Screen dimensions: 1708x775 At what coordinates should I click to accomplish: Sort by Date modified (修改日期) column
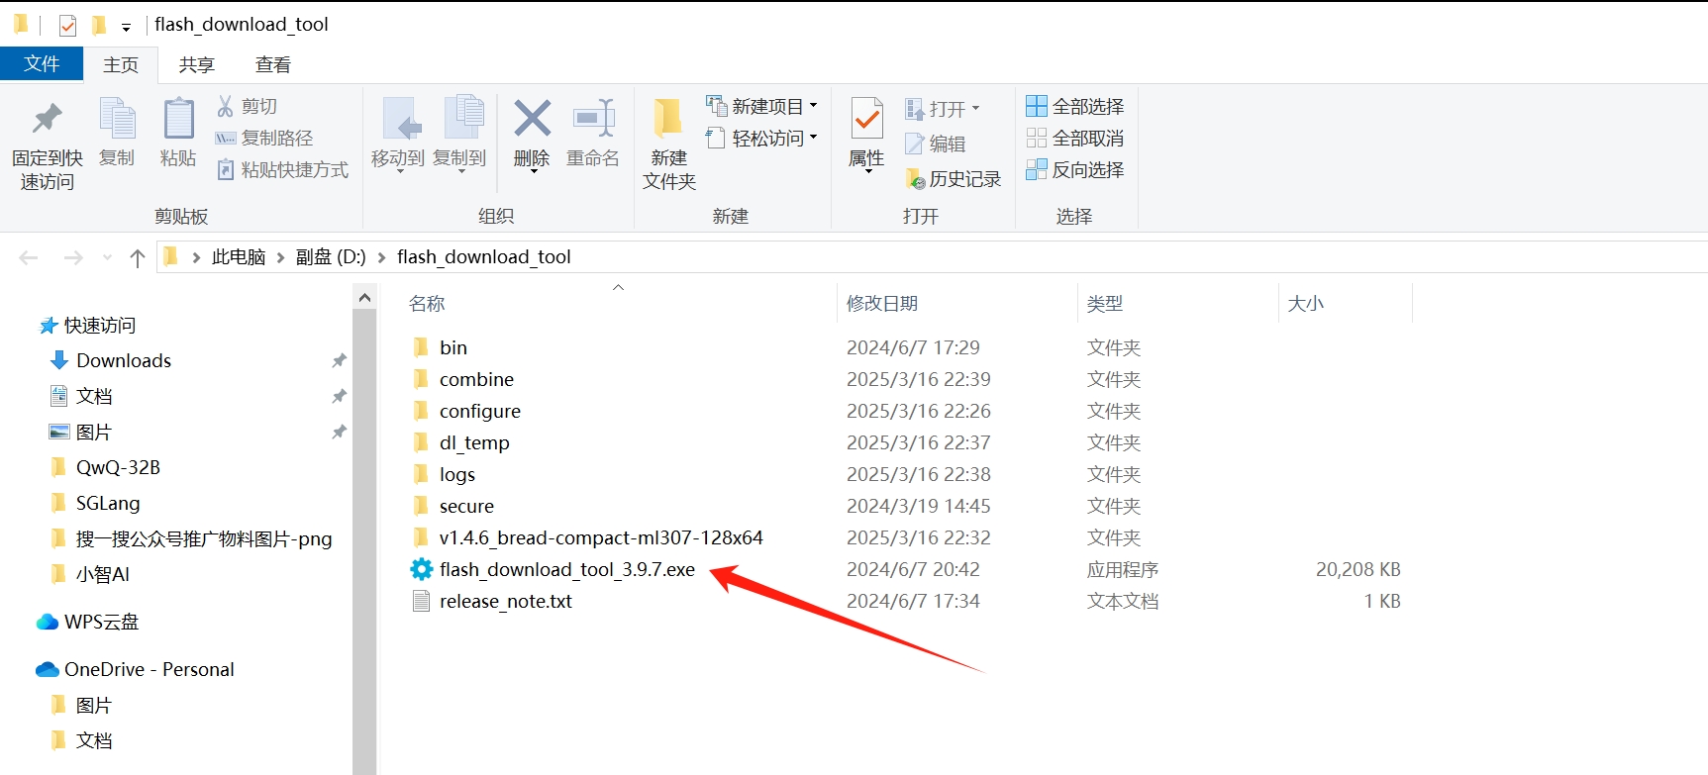(882, 304)
